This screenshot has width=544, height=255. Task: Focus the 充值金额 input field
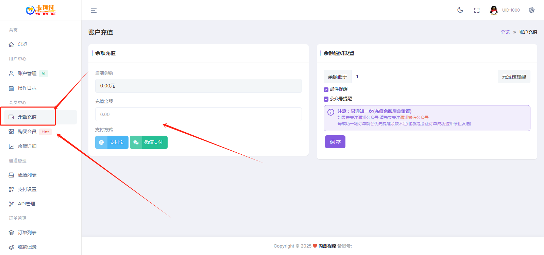[198, 114]
